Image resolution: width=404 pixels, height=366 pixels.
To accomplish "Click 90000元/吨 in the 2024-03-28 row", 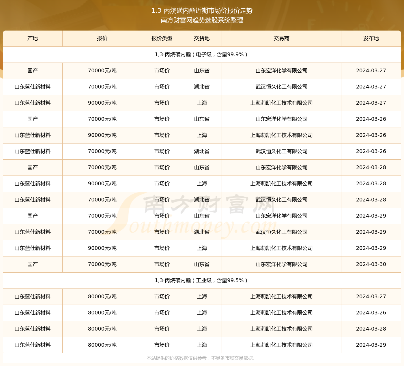I will pos(102,184).
